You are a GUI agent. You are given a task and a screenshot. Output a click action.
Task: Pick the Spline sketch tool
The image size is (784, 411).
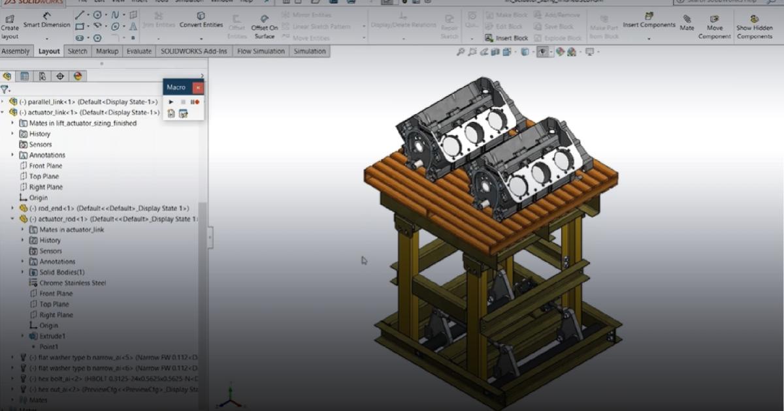pyautogui.click(x=116, y=15)
